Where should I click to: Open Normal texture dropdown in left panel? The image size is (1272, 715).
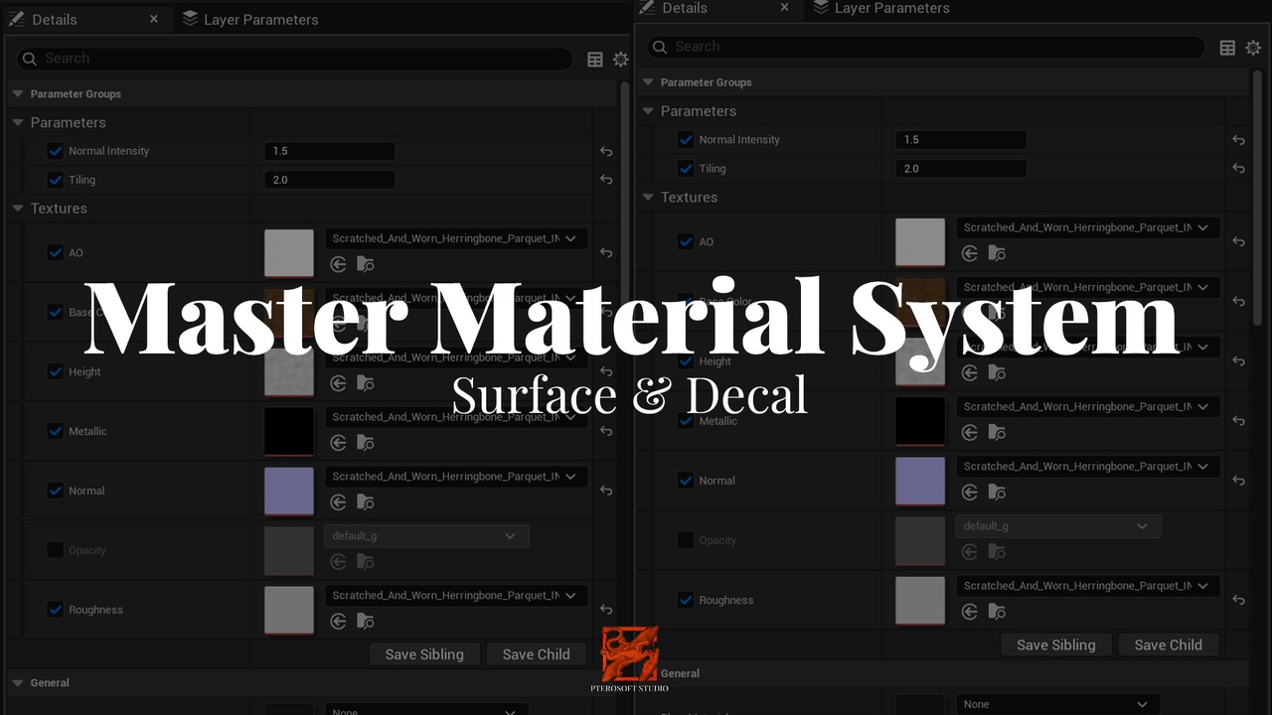point(456,477)
